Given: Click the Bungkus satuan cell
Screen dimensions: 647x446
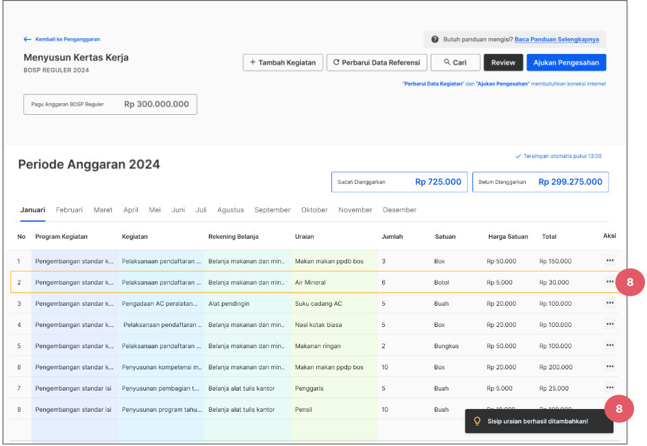Looking at the screenshot, I should (446, 346).
